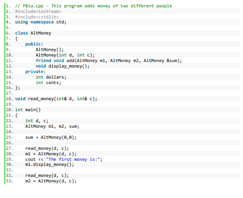
Task: Click the 'AltMoney();' default constructor line
Action: 50,50
